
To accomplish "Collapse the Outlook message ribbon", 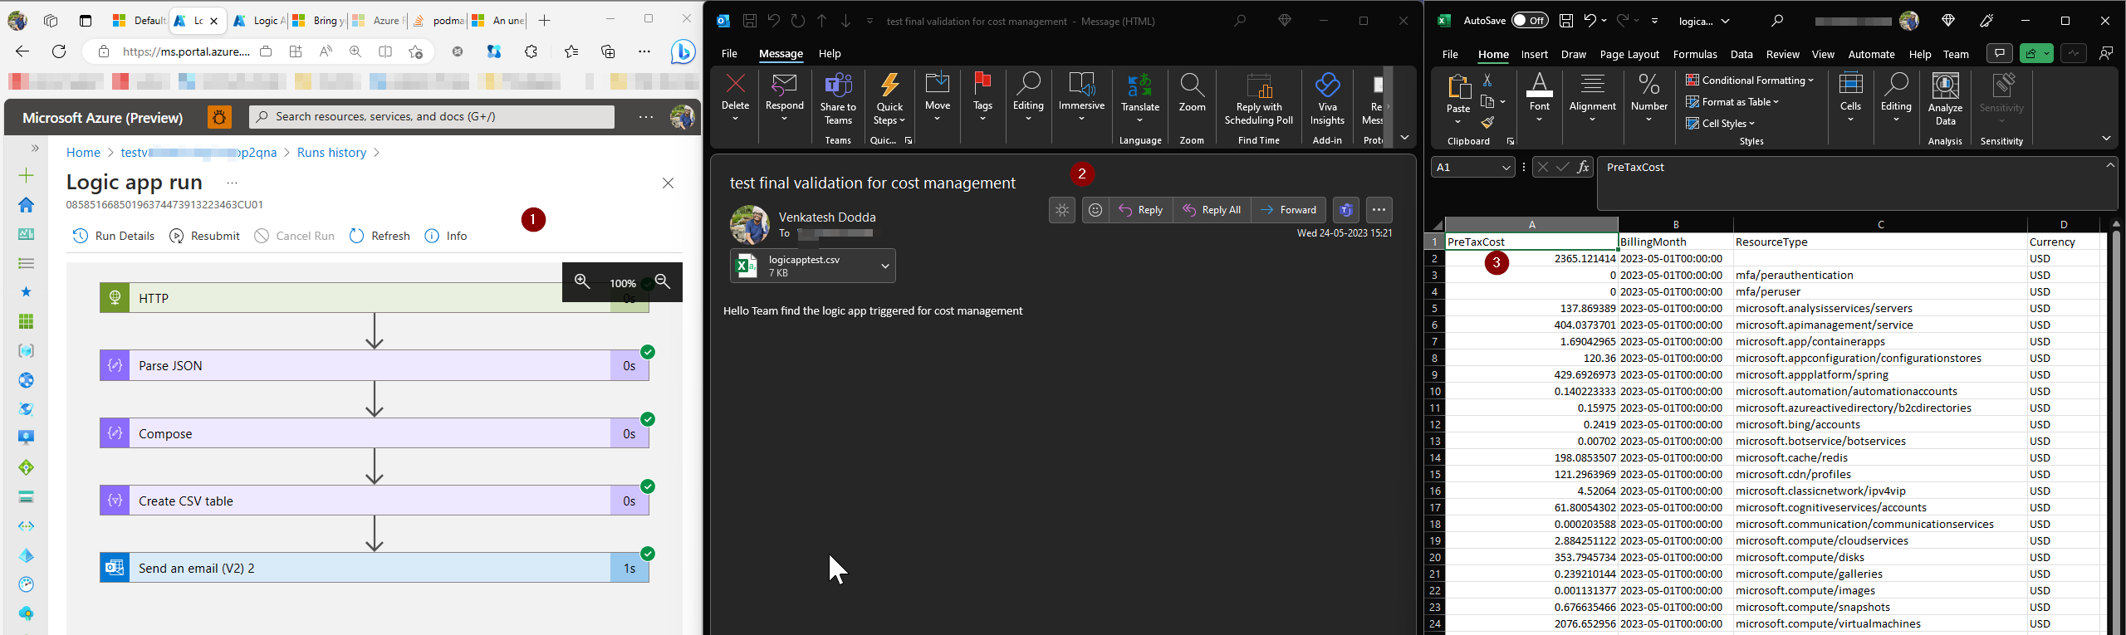I will [1404, 138].
